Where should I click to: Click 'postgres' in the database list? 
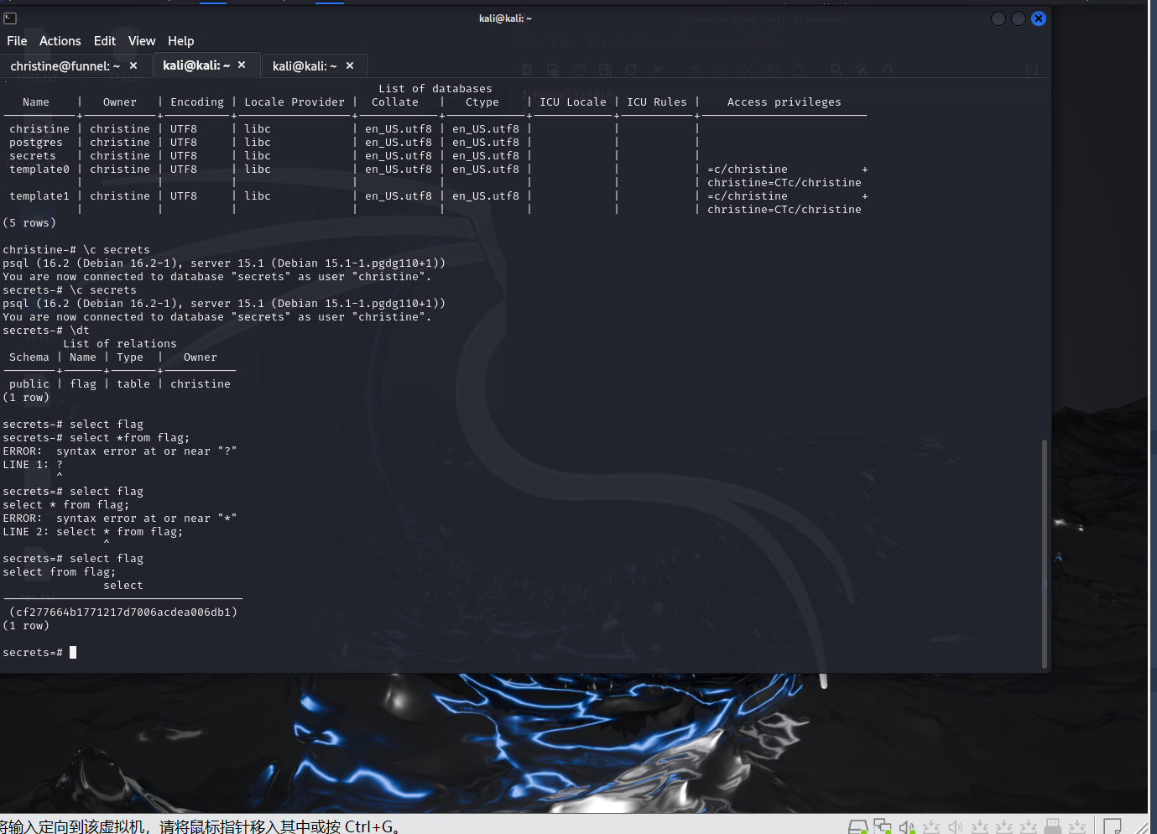click(36, 143)
